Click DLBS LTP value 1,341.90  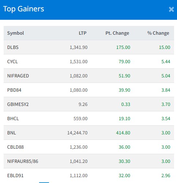click(x=79, y=47)
